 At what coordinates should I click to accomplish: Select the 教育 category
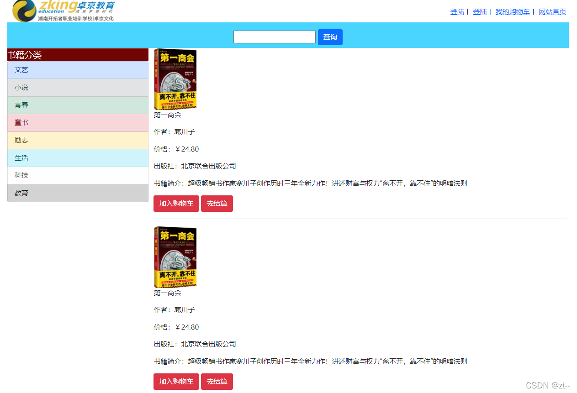pyautogui.click(x=78, y=193)
